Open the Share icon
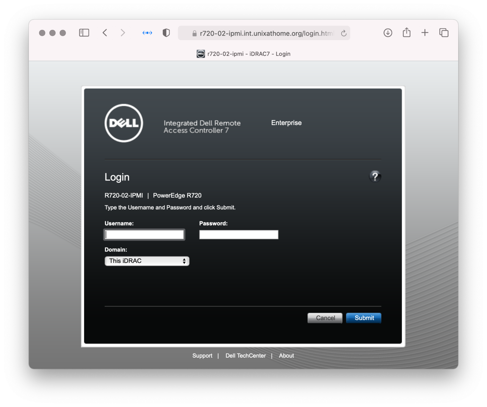Viewport: 487px width, 407px height. tap(406, 32)
